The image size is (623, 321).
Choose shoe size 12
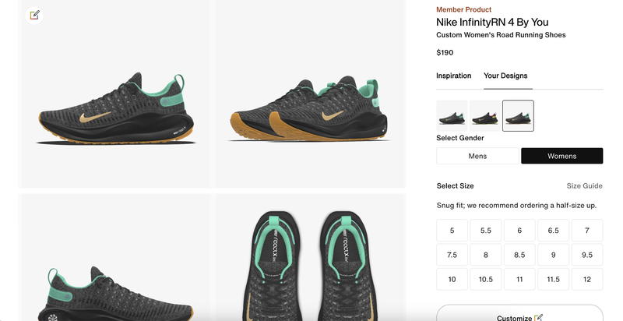(586, 280)
